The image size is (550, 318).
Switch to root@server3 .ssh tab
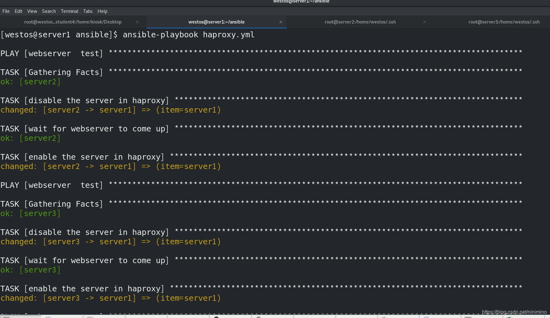pyautogui.click(x=504, y=22)
